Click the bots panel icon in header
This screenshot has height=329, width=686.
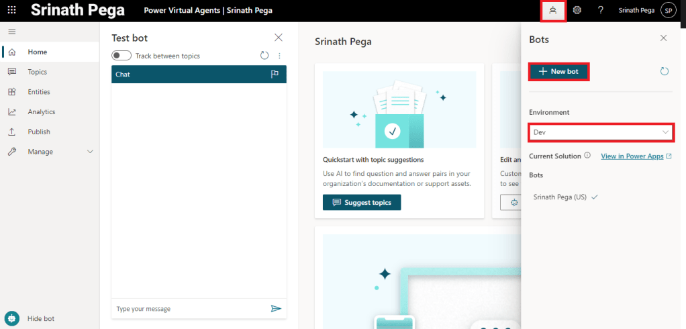553,10
